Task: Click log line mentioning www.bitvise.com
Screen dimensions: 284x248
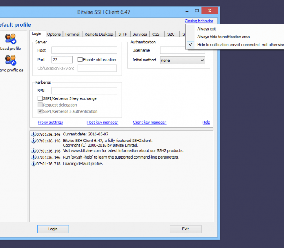Action: pos(123,150)
